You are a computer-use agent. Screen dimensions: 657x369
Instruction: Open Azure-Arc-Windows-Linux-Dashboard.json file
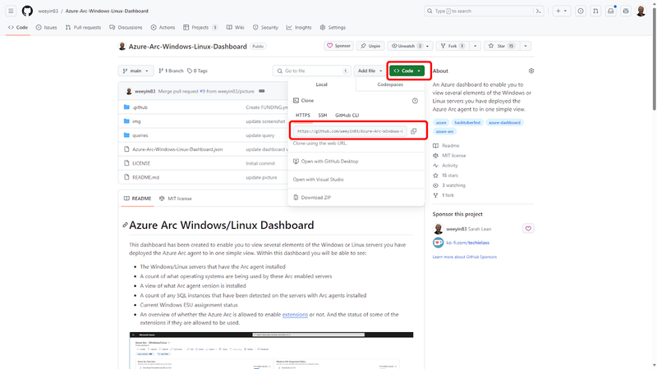coord(177,149)
